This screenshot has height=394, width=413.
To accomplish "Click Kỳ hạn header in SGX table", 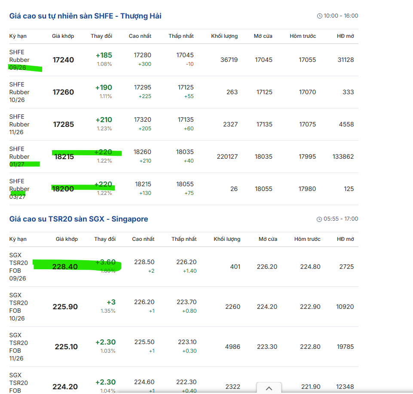I will [x=18, y=239].
